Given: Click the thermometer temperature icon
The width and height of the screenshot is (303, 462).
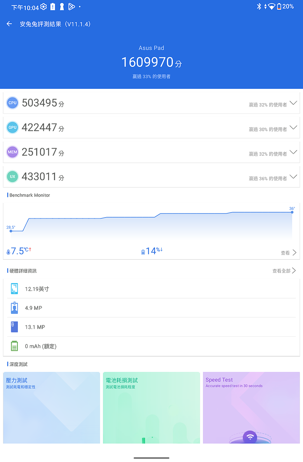Looking at the screenshot, I should pyautogui.click(x=8, y=252).
